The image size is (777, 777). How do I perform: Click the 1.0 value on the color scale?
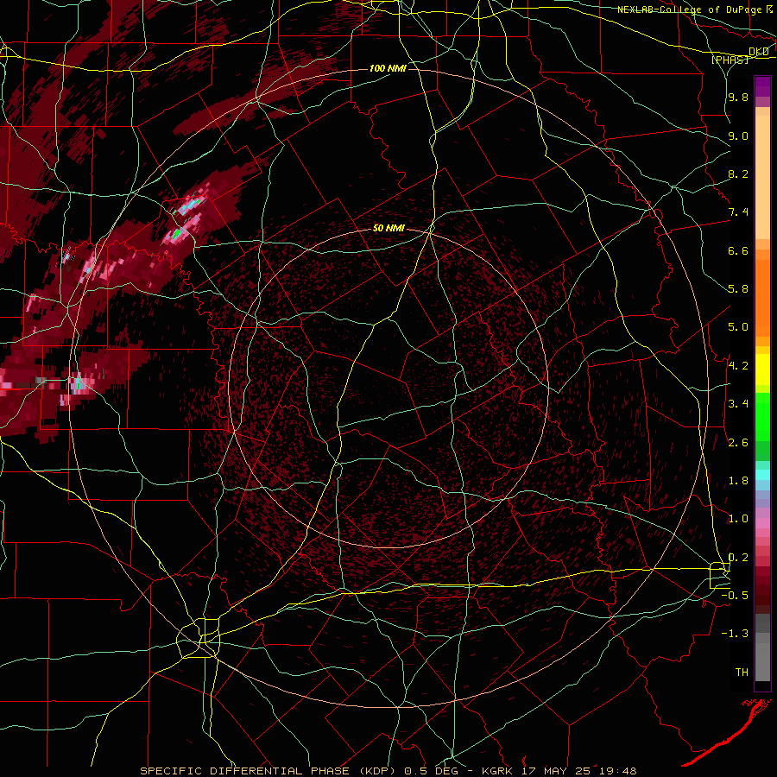coord(738,519)
